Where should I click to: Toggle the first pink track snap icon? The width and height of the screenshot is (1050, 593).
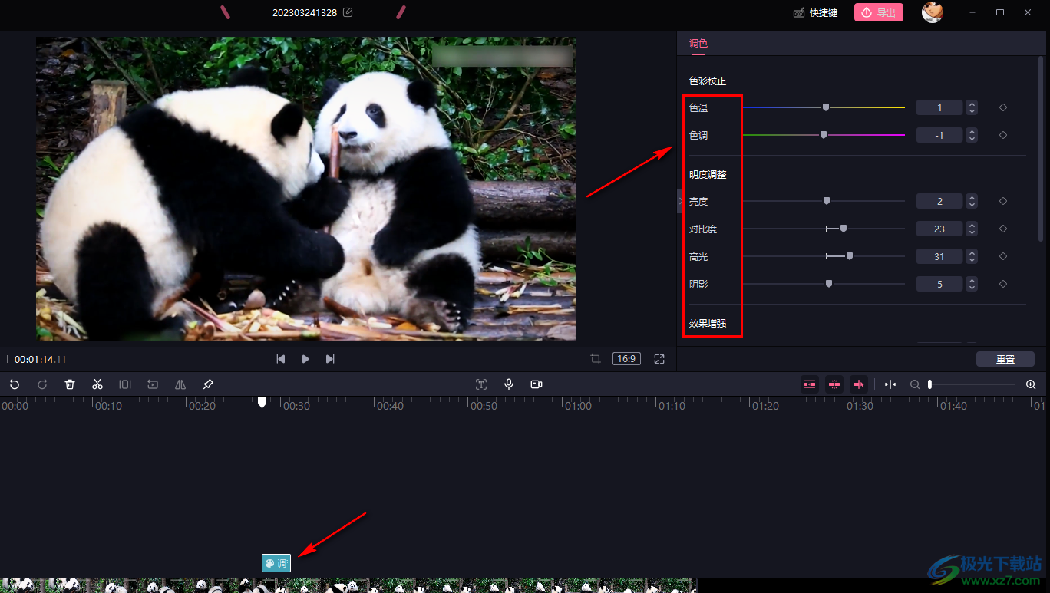point(810,384)
